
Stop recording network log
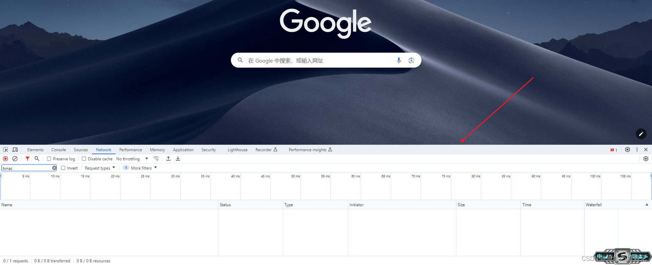(x=5, y=159)
